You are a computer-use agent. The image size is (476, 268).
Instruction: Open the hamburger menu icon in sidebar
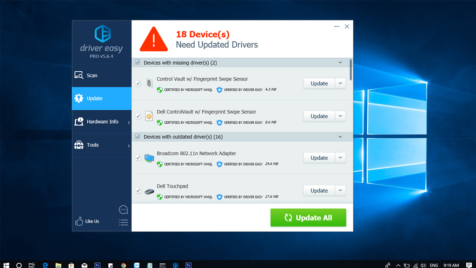[x=123, y=222]
